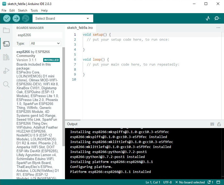Open the Search magnifier in sidebar
Viewport: 224px width, 185px height.
[x=6, y=84]
